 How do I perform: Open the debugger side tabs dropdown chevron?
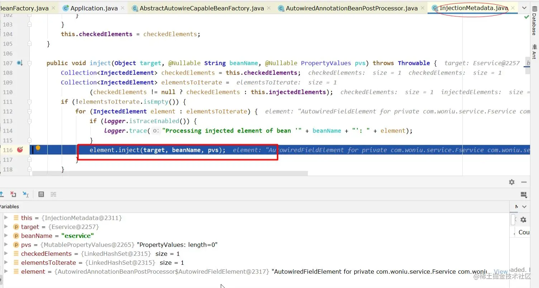(x=524, y=207)
